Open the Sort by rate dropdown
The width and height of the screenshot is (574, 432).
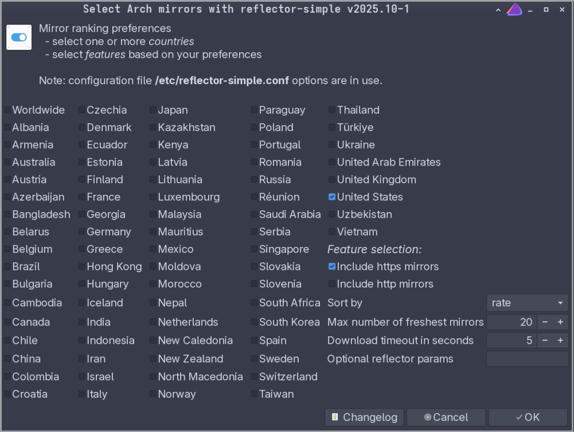coord(527,303)
